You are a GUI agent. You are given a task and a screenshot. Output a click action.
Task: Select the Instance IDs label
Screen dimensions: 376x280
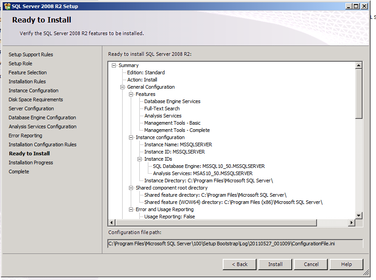(x=158, y=159)
